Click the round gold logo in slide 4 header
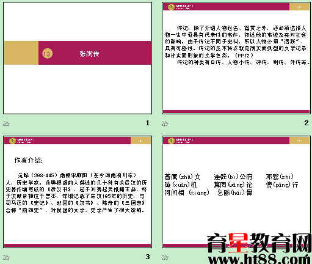 pyautogui.click(x=171, y=141)
